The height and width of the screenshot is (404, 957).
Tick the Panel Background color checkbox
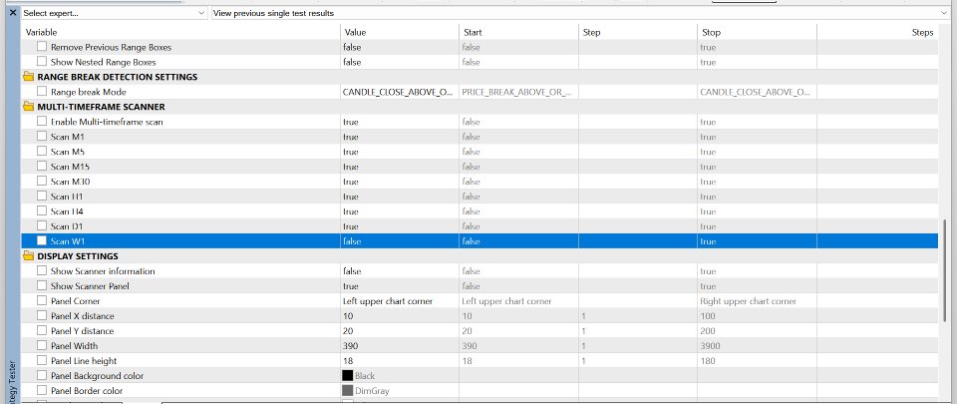click(42, 375)
